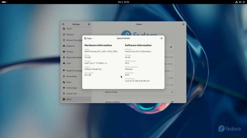This screenshot has width=247, height=138.
Task: Select the About info icon in sidebar
Action: (64, 99)
